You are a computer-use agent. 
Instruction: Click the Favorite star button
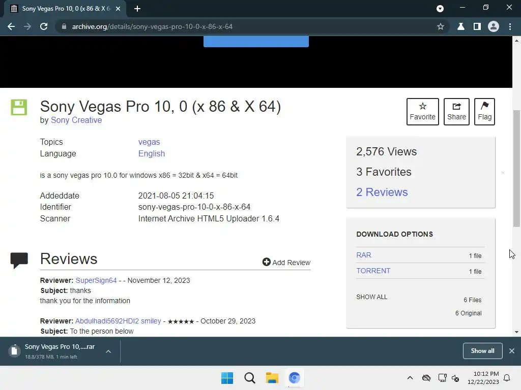[x=423, y=111]
